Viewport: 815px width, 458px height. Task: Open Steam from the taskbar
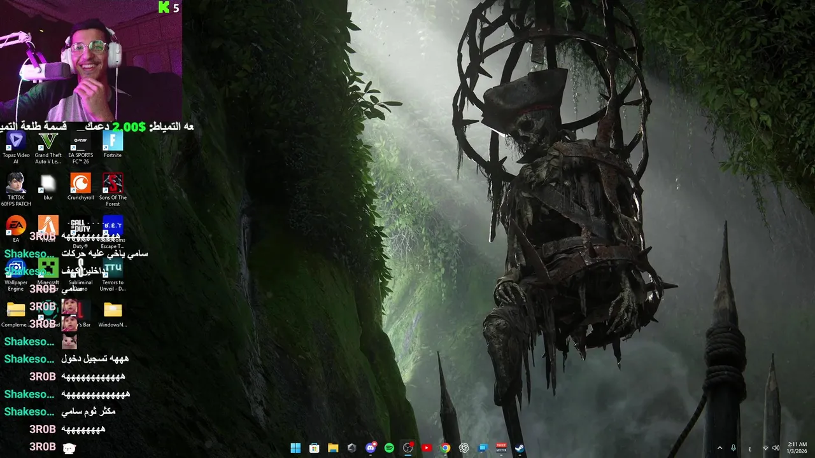point(520,448)
